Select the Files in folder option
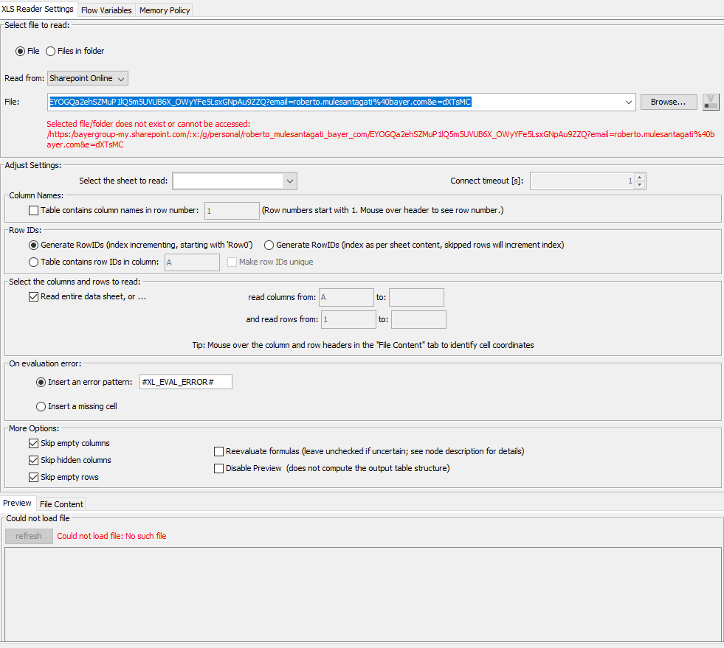The width and height of the screenshot is (724, 648). click(50, 51)
